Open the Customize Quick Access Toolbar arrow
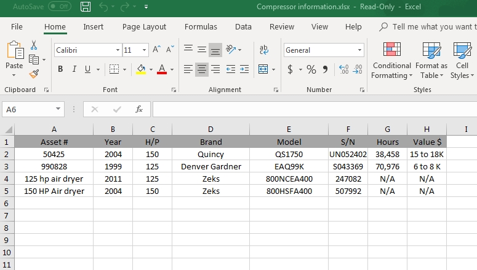 [146, 7]
